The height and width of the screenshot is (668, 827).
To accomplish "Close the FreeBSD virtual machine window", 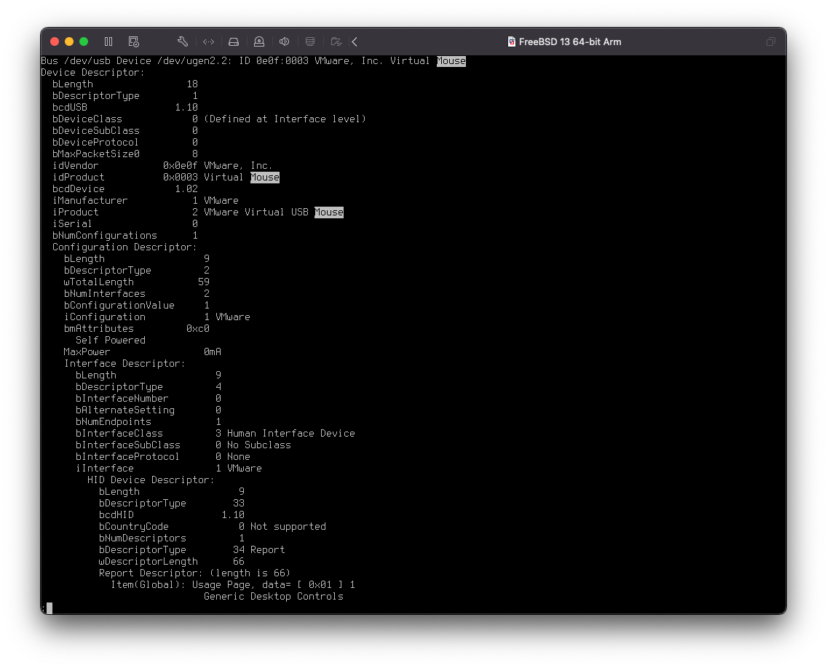I will [x=55, y=41].
